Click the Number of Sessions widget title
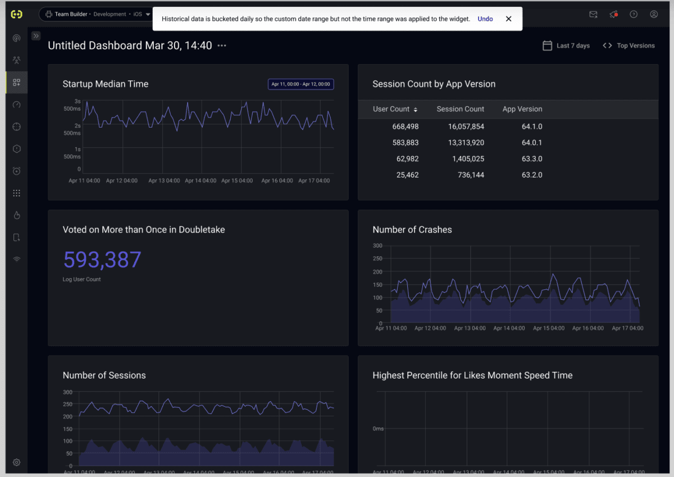This screenshot has height=477, width=674. pyautogui.click(x=104, y=375)
